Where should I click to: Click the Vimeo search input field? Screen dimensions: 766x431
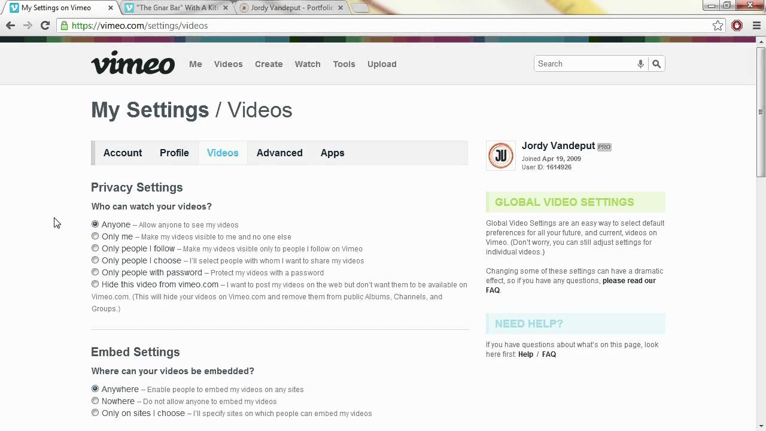click(585, 64)
